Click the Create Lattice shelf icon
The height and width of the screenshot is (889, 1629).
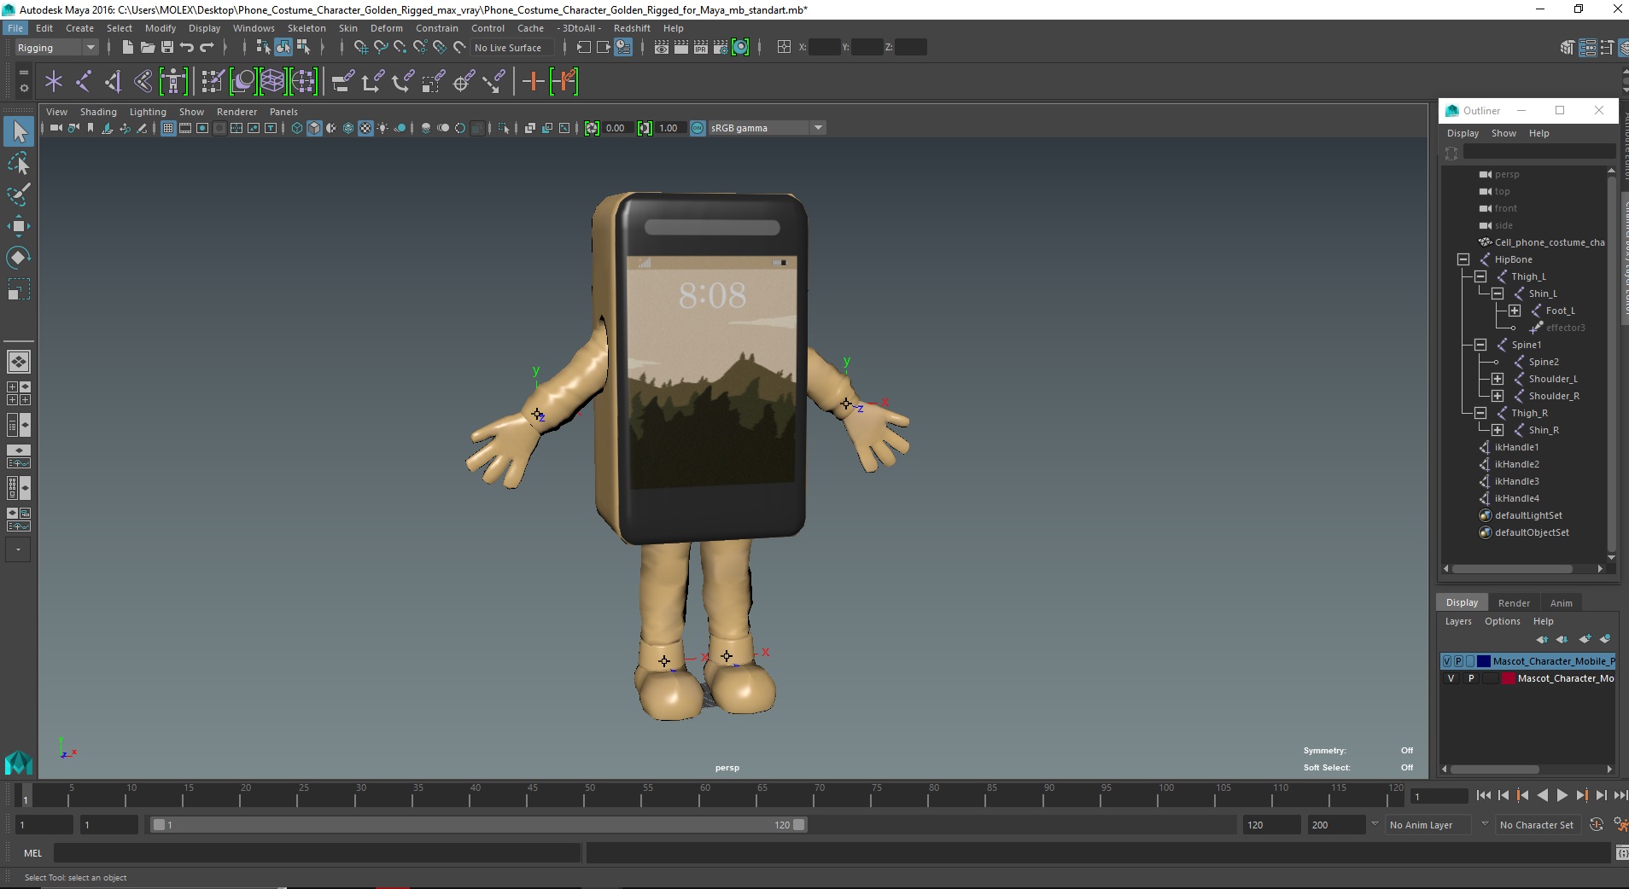click(x=272, y=82)
